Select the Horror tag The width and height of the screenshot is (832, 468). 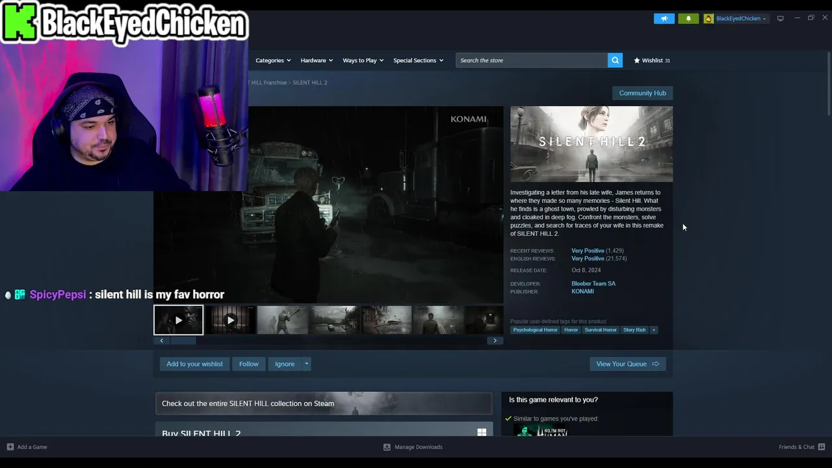pos(571,330)
